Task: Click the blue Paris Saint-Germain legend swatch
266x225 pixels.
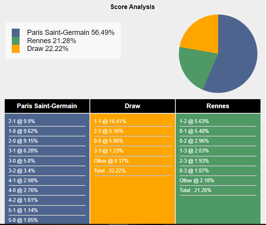Action: (x=16, y=33)
